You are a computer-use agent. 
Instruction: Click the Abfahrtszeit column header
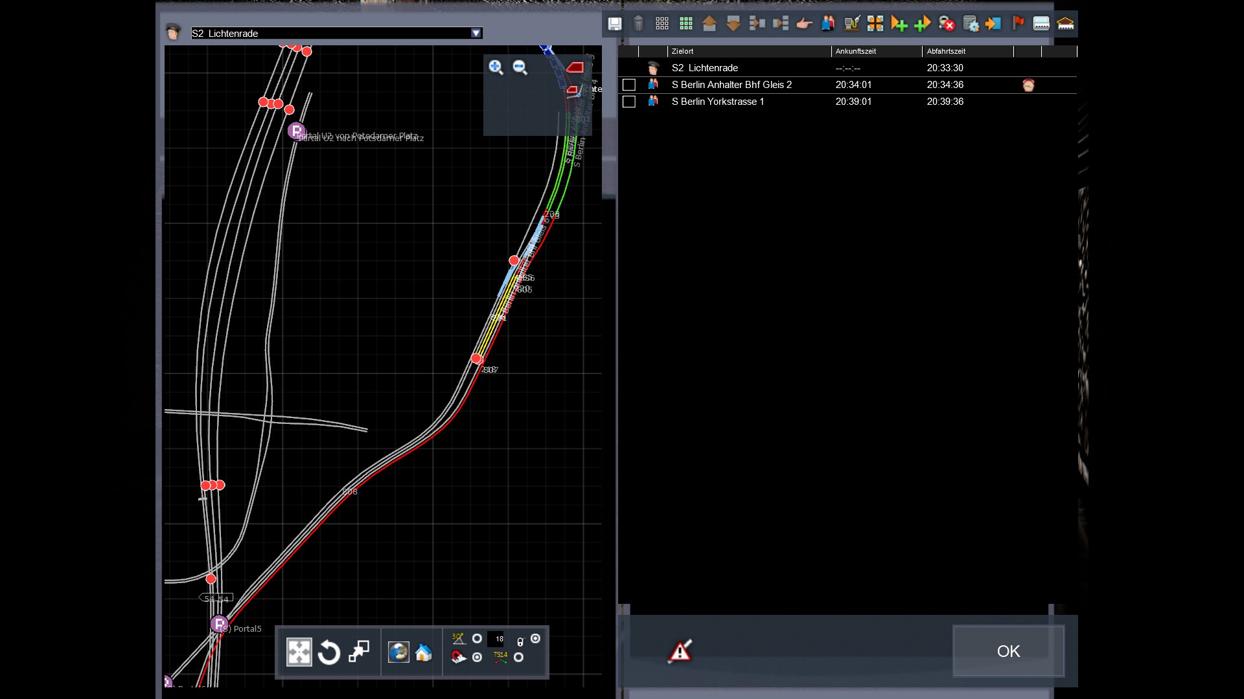[x=946, y=51]
